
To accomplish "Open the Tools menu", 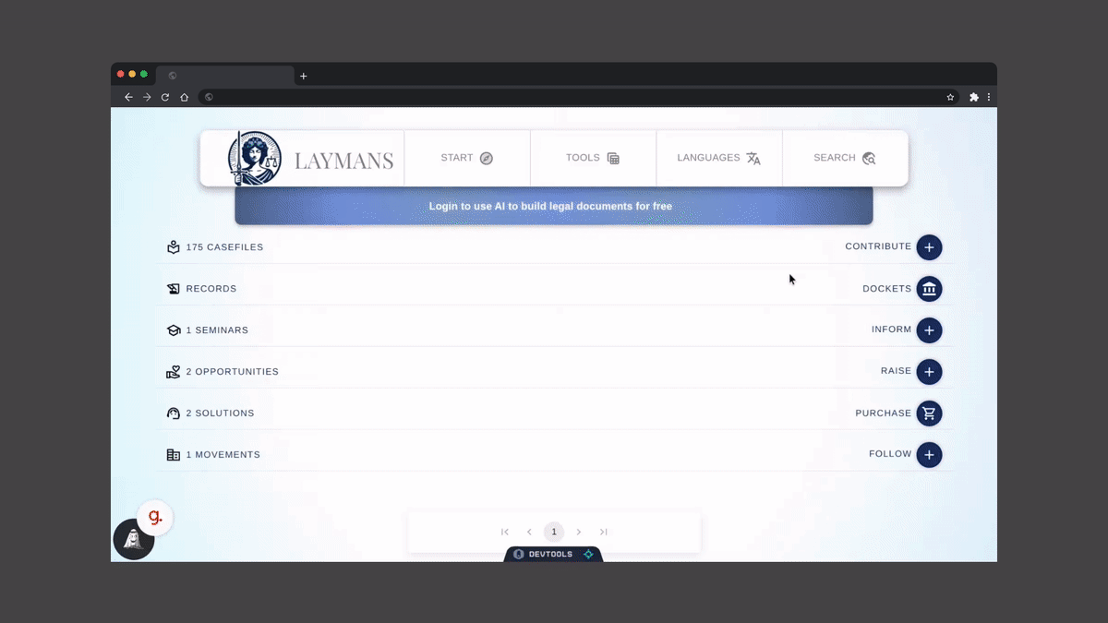I will tap(593, 158).
